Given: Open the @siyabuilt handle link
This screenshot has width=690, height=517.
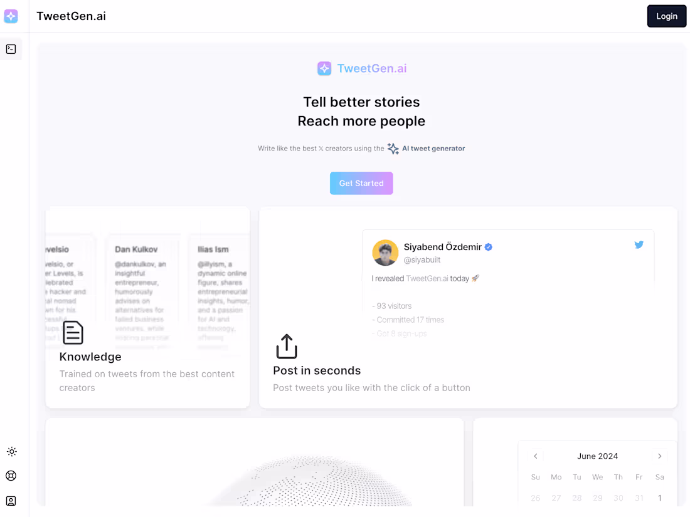Looking at the screenshot, I should pyautogui.click(x=422, y=259).
